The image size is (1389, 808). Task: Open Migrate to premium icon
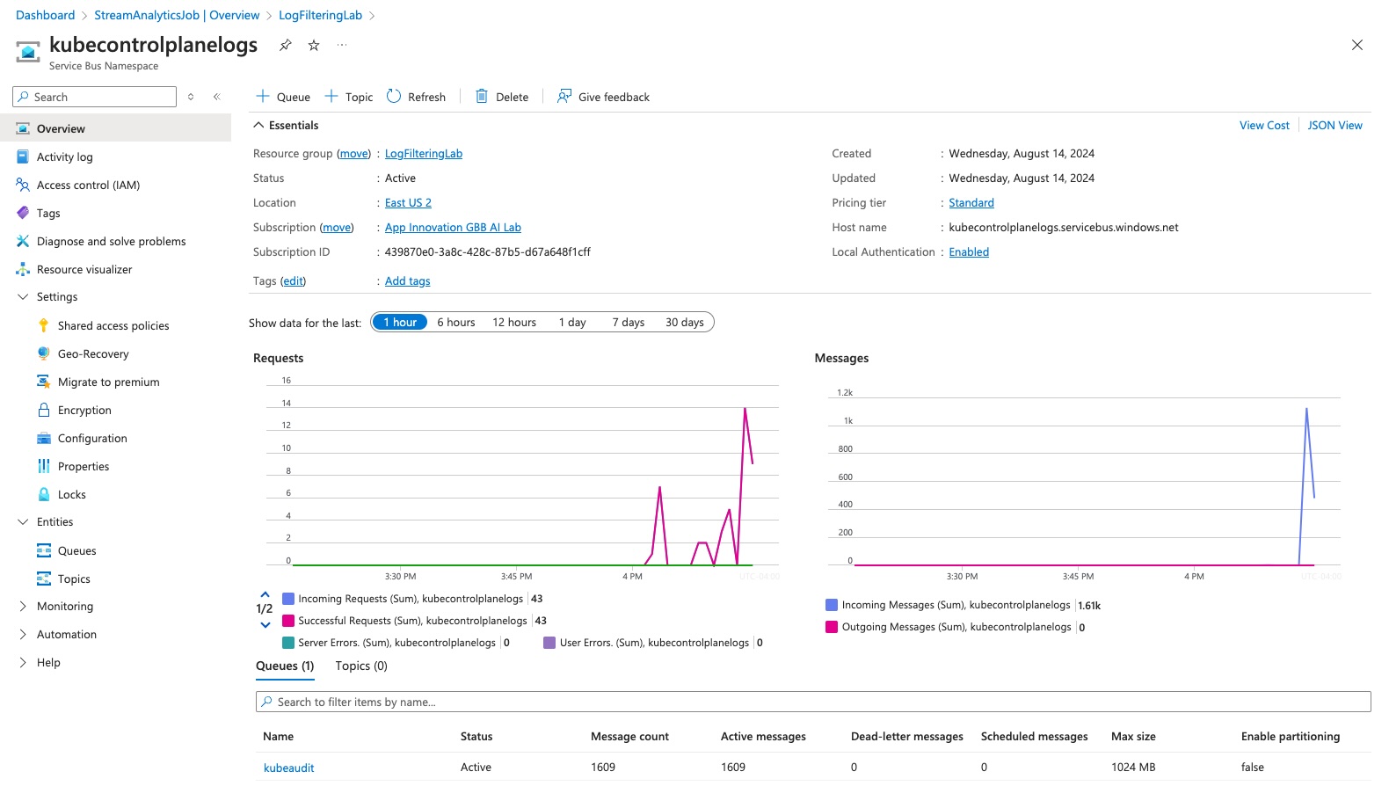coord(44,382)
